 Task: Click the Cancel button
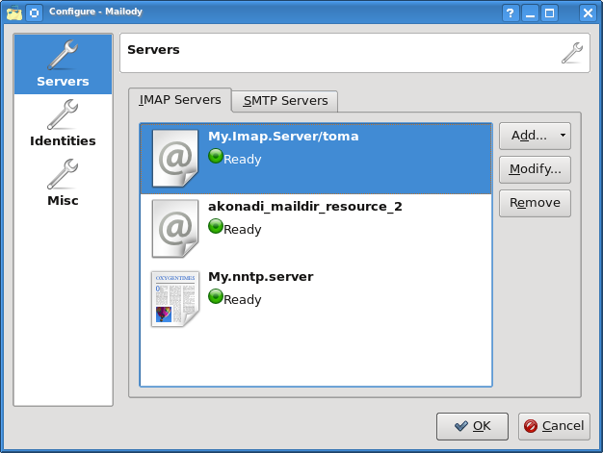coord(554,426)
